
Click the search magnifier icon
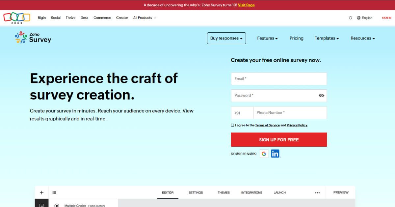(x=351, y=18)
